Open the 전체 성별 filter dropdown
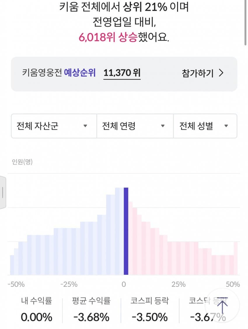 click(205, 126)
